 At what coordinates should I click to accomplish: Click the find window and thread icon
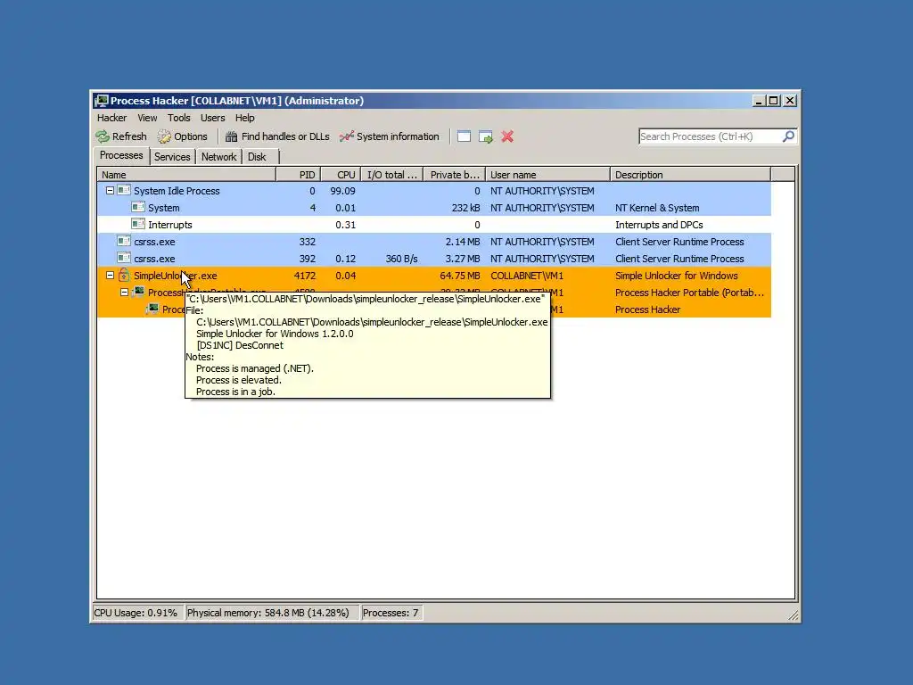pyautogui.click(x=486, y=136)
